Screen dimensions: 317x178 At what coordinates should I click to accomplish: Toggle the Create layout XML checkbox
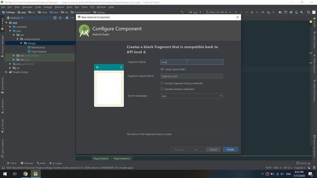tap(162, 69)
